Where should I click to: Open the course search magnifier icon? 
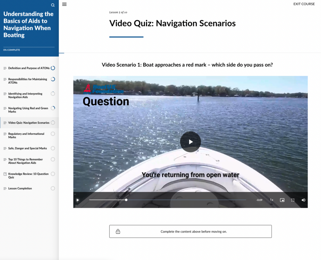53,5
